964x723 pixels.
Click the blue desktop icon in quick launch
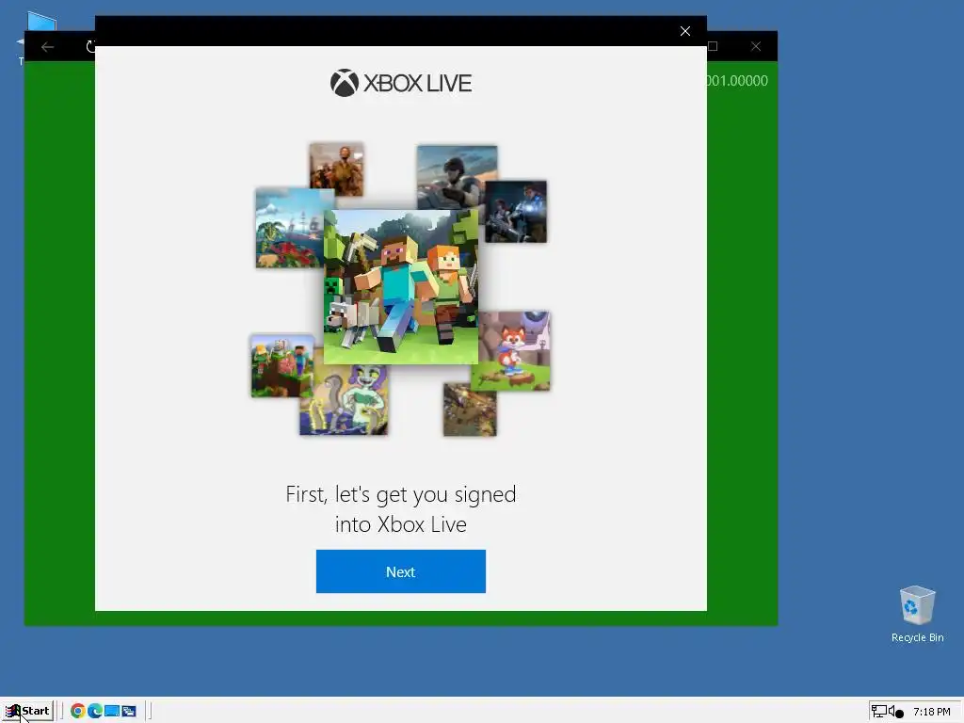[x=112, y=711]
